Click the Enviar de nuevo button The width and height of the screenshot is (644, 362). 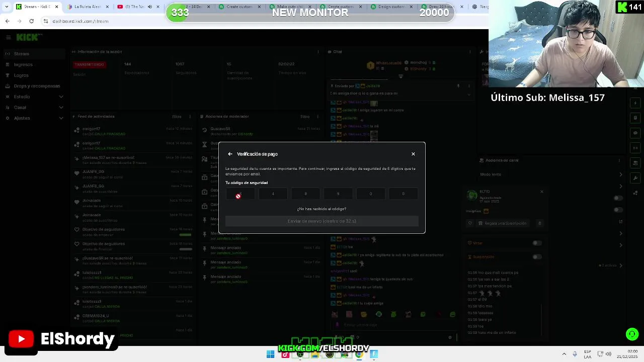(x=322, y=221)
